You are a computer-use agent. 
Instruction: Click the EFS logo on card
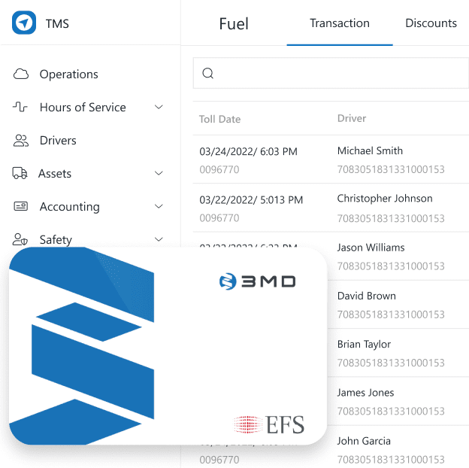point(269,424)
